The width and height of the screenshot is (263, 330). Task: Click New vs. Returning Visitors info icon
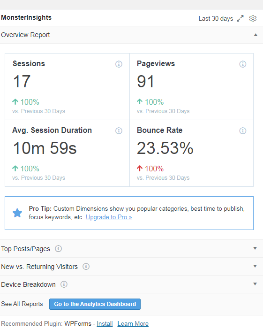pyautogui.click(x=86, y=267)
